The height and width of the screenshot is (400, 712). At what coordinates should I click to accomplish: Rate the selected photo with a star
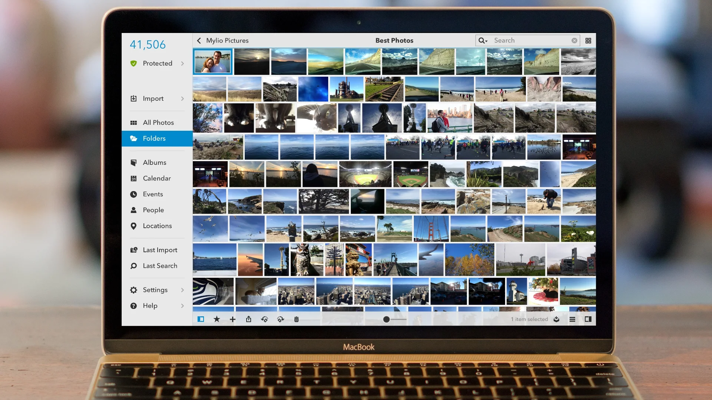pos(217,319)
